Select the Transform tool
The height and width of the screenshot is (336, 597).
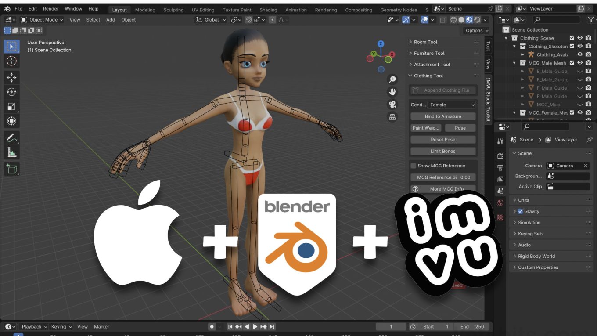12,121
